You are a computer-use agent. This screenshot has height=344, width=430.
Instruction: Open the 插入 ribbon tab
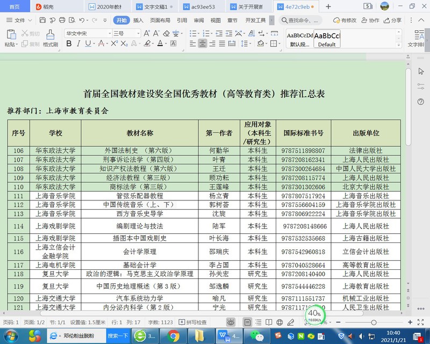point(138,20)
